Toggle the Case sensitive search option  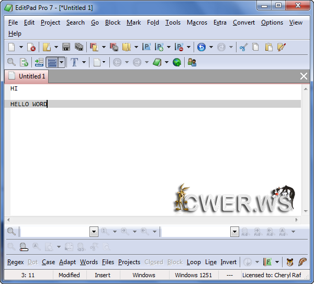[48, 262]
